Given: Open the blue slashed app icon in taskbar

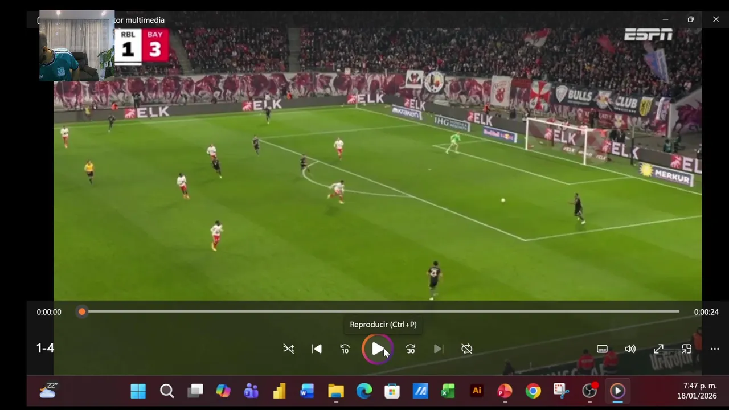Looking at the screenshot, I should click(x=420, y=391).
